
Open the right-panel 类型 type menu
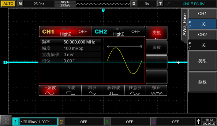pos(202,61)
